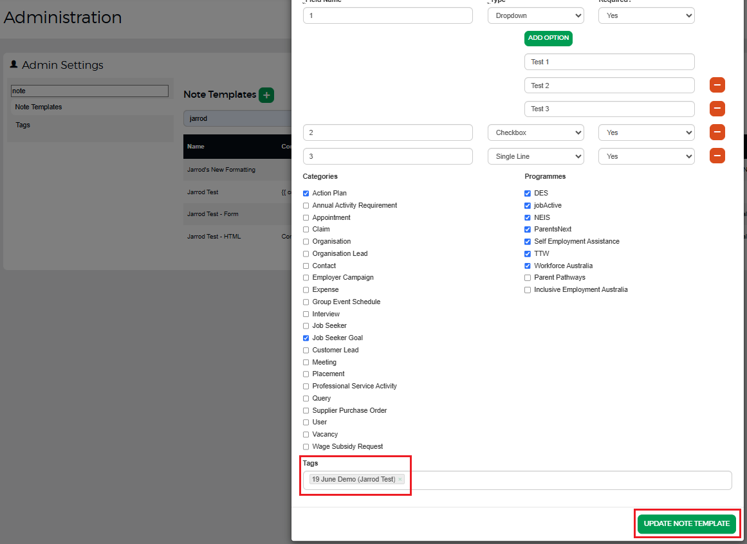Check the Professional Service Activity category
The width and height of the screenshot is (747, 544).
coord(306,386)
